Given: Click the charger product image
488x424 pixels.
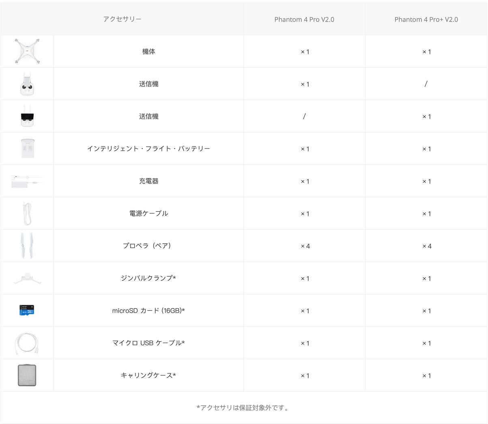Looking at the screenshot, I should click(x=27, y=181).
